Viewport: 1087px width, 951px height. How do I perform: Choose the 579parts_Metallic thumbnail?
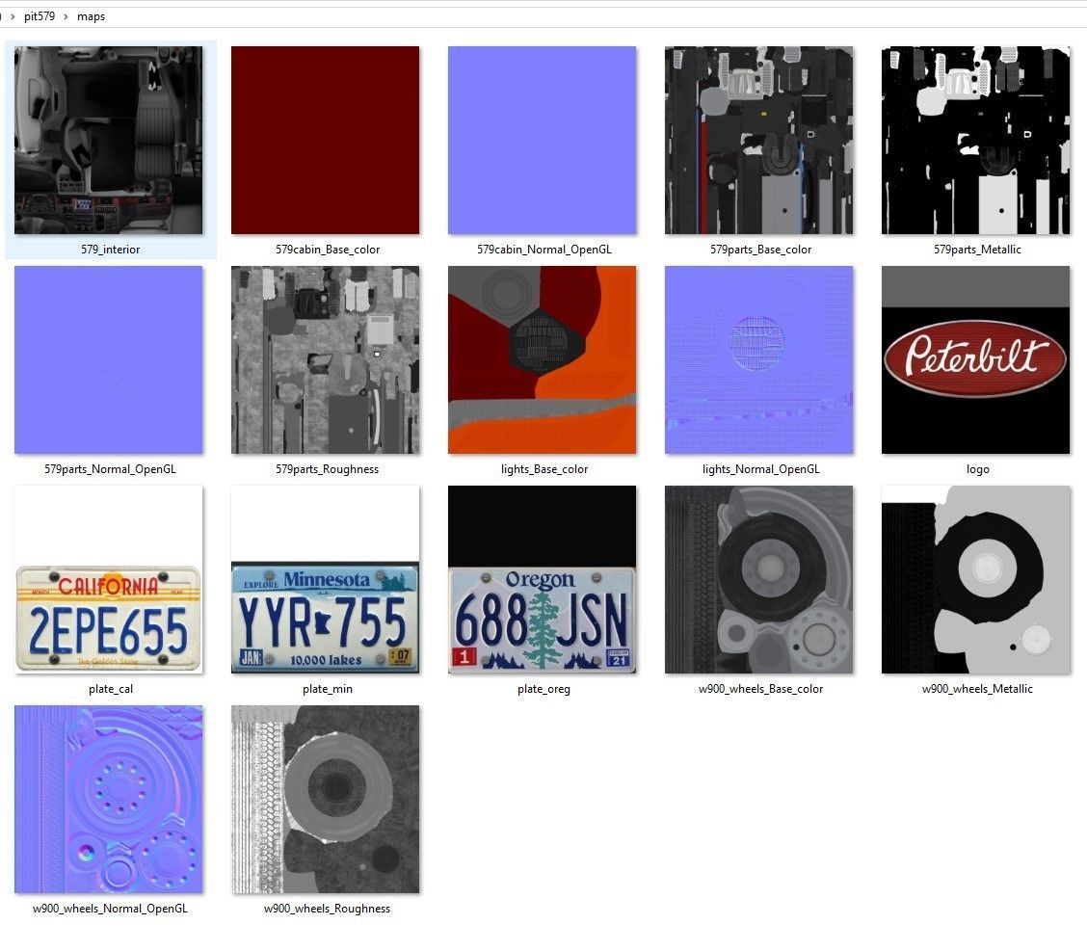(x=975, y=140)
